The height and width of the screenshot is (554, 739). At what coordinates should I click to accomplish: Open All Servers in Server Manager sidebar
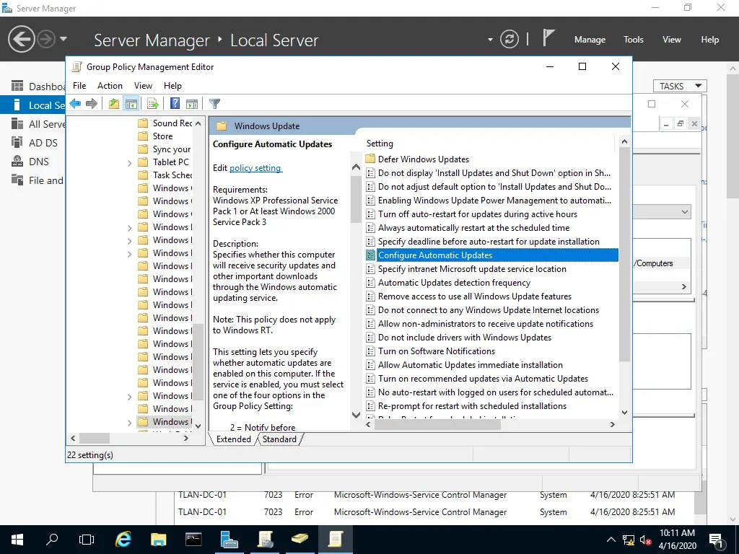point(38,124)
